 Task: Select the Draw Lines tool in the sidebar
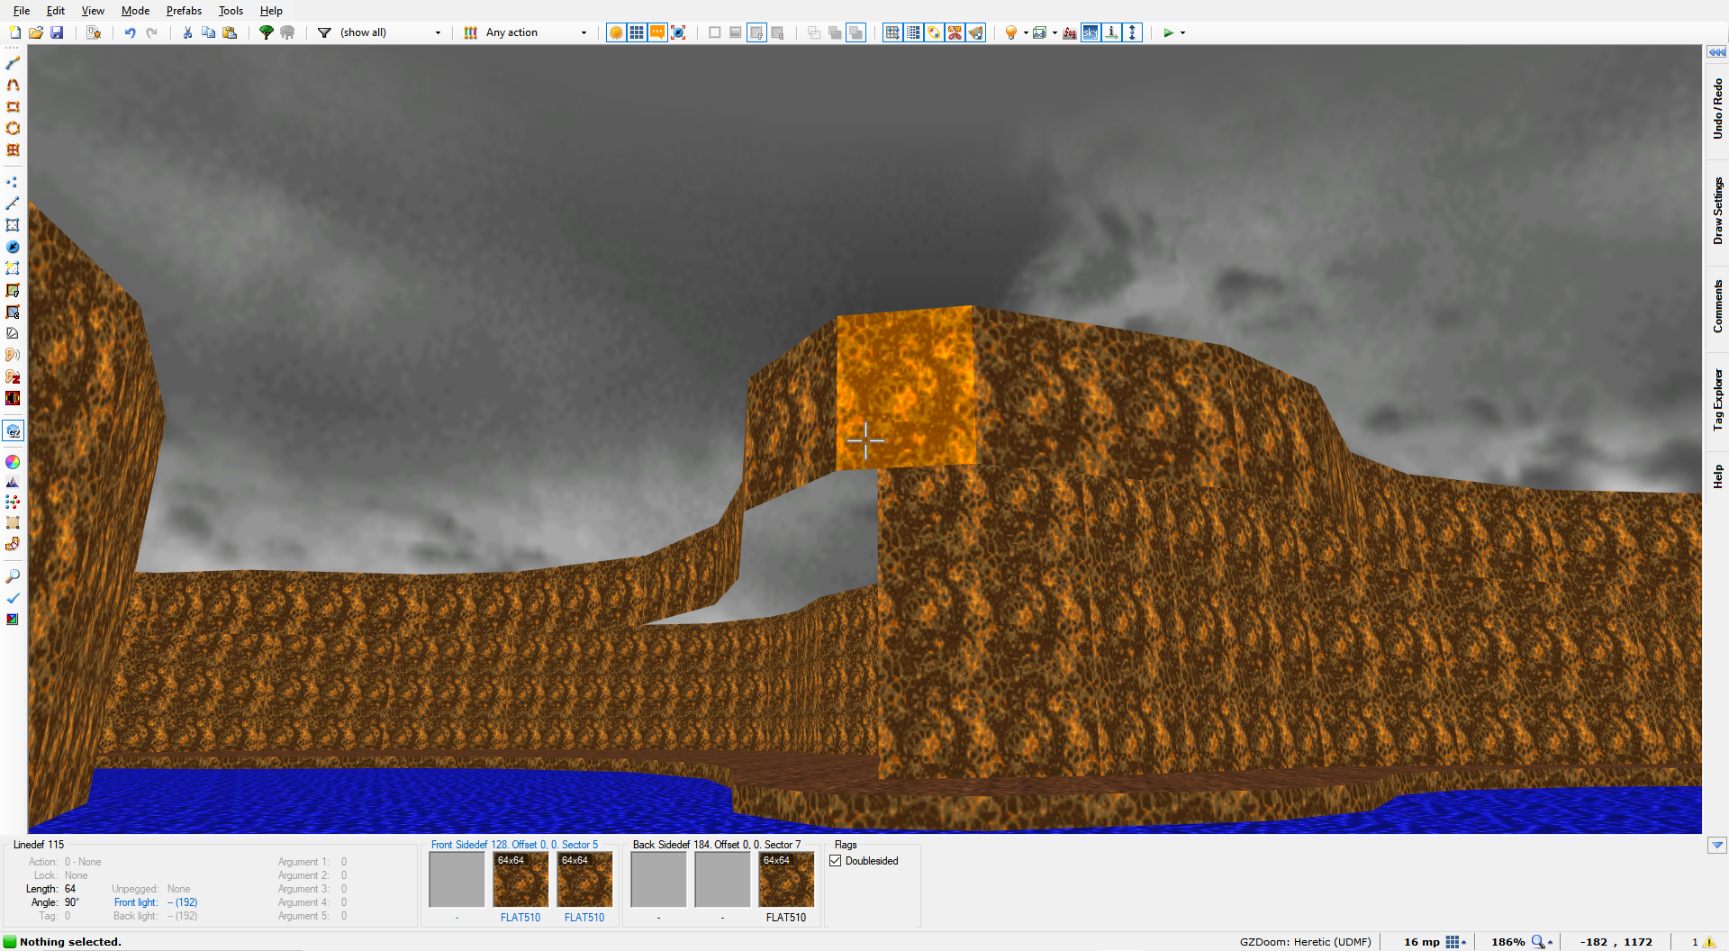point(13,63)
